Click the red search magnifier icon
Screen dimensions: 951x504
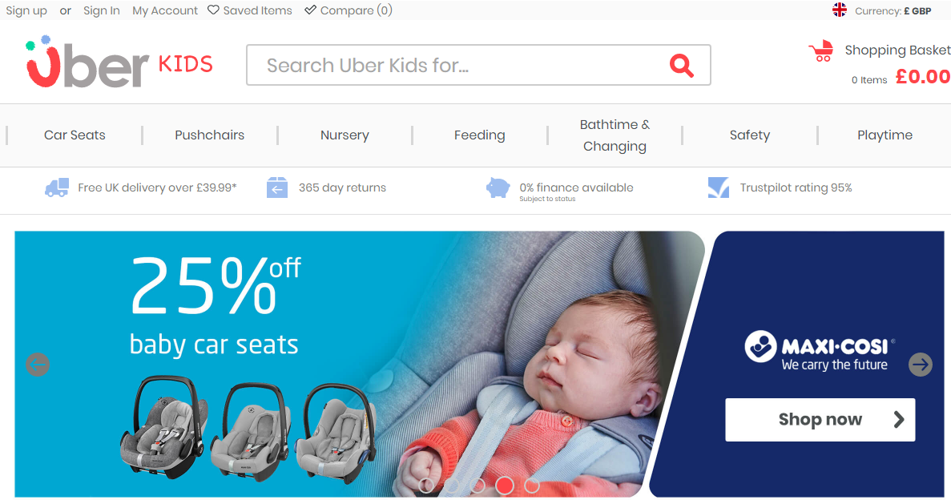[x=681, y=65]
